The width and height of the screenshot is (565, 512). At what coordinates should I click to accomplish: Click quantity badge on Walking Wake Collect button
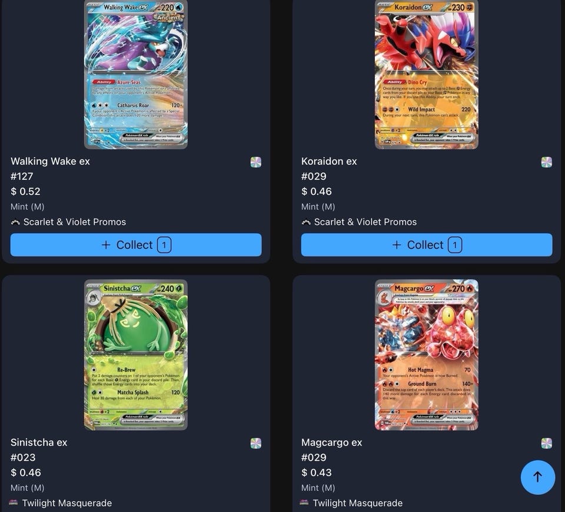(164, 245)
